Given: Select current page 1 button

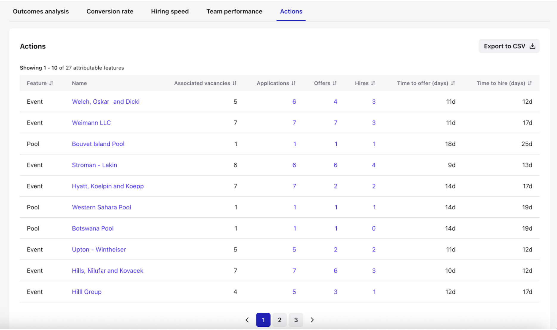Looking at the screenshot, I should 263,320.
